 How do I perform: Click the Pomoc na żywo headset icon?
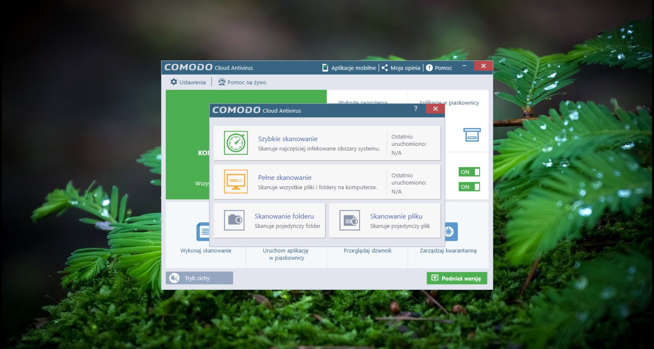(x=222, y=82)
